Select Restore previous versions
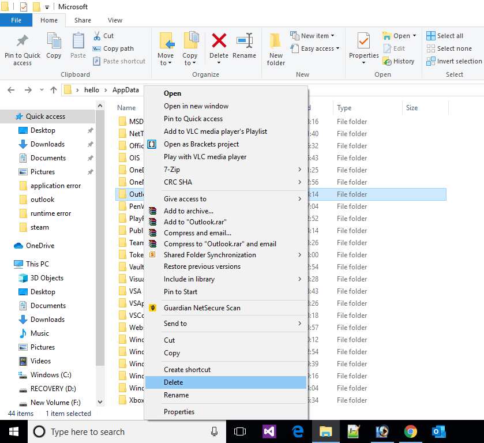 coord(226,266)
